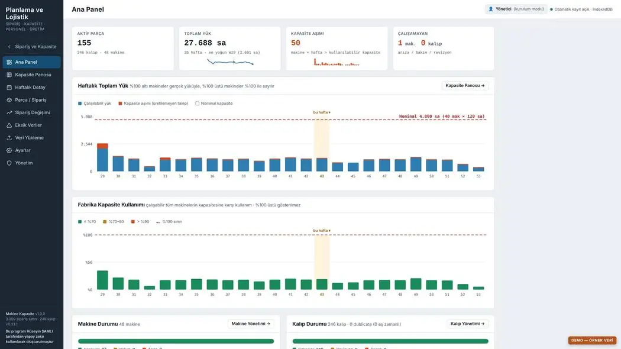Click the Makine Yönetimi → button
621x349 pixels.
(x=251, y=324)
